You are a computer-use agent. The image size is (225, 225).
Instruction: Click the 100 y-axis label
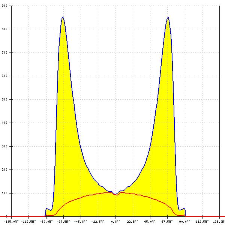(4, 193)
